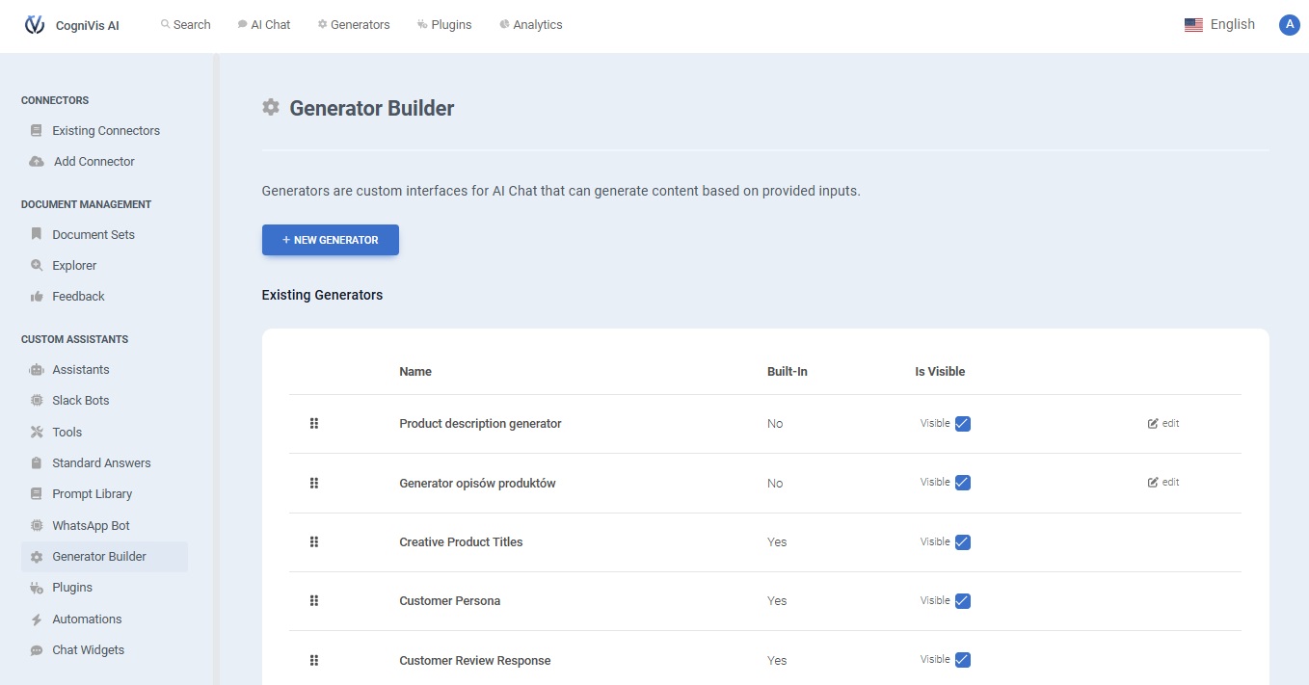
Task: Click the Add Connector cloud icon
Action: tap(37, 162)
